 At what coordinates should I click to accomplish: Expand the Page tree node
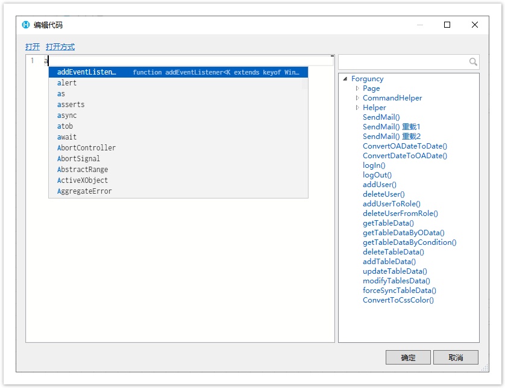tap(357, 88)
